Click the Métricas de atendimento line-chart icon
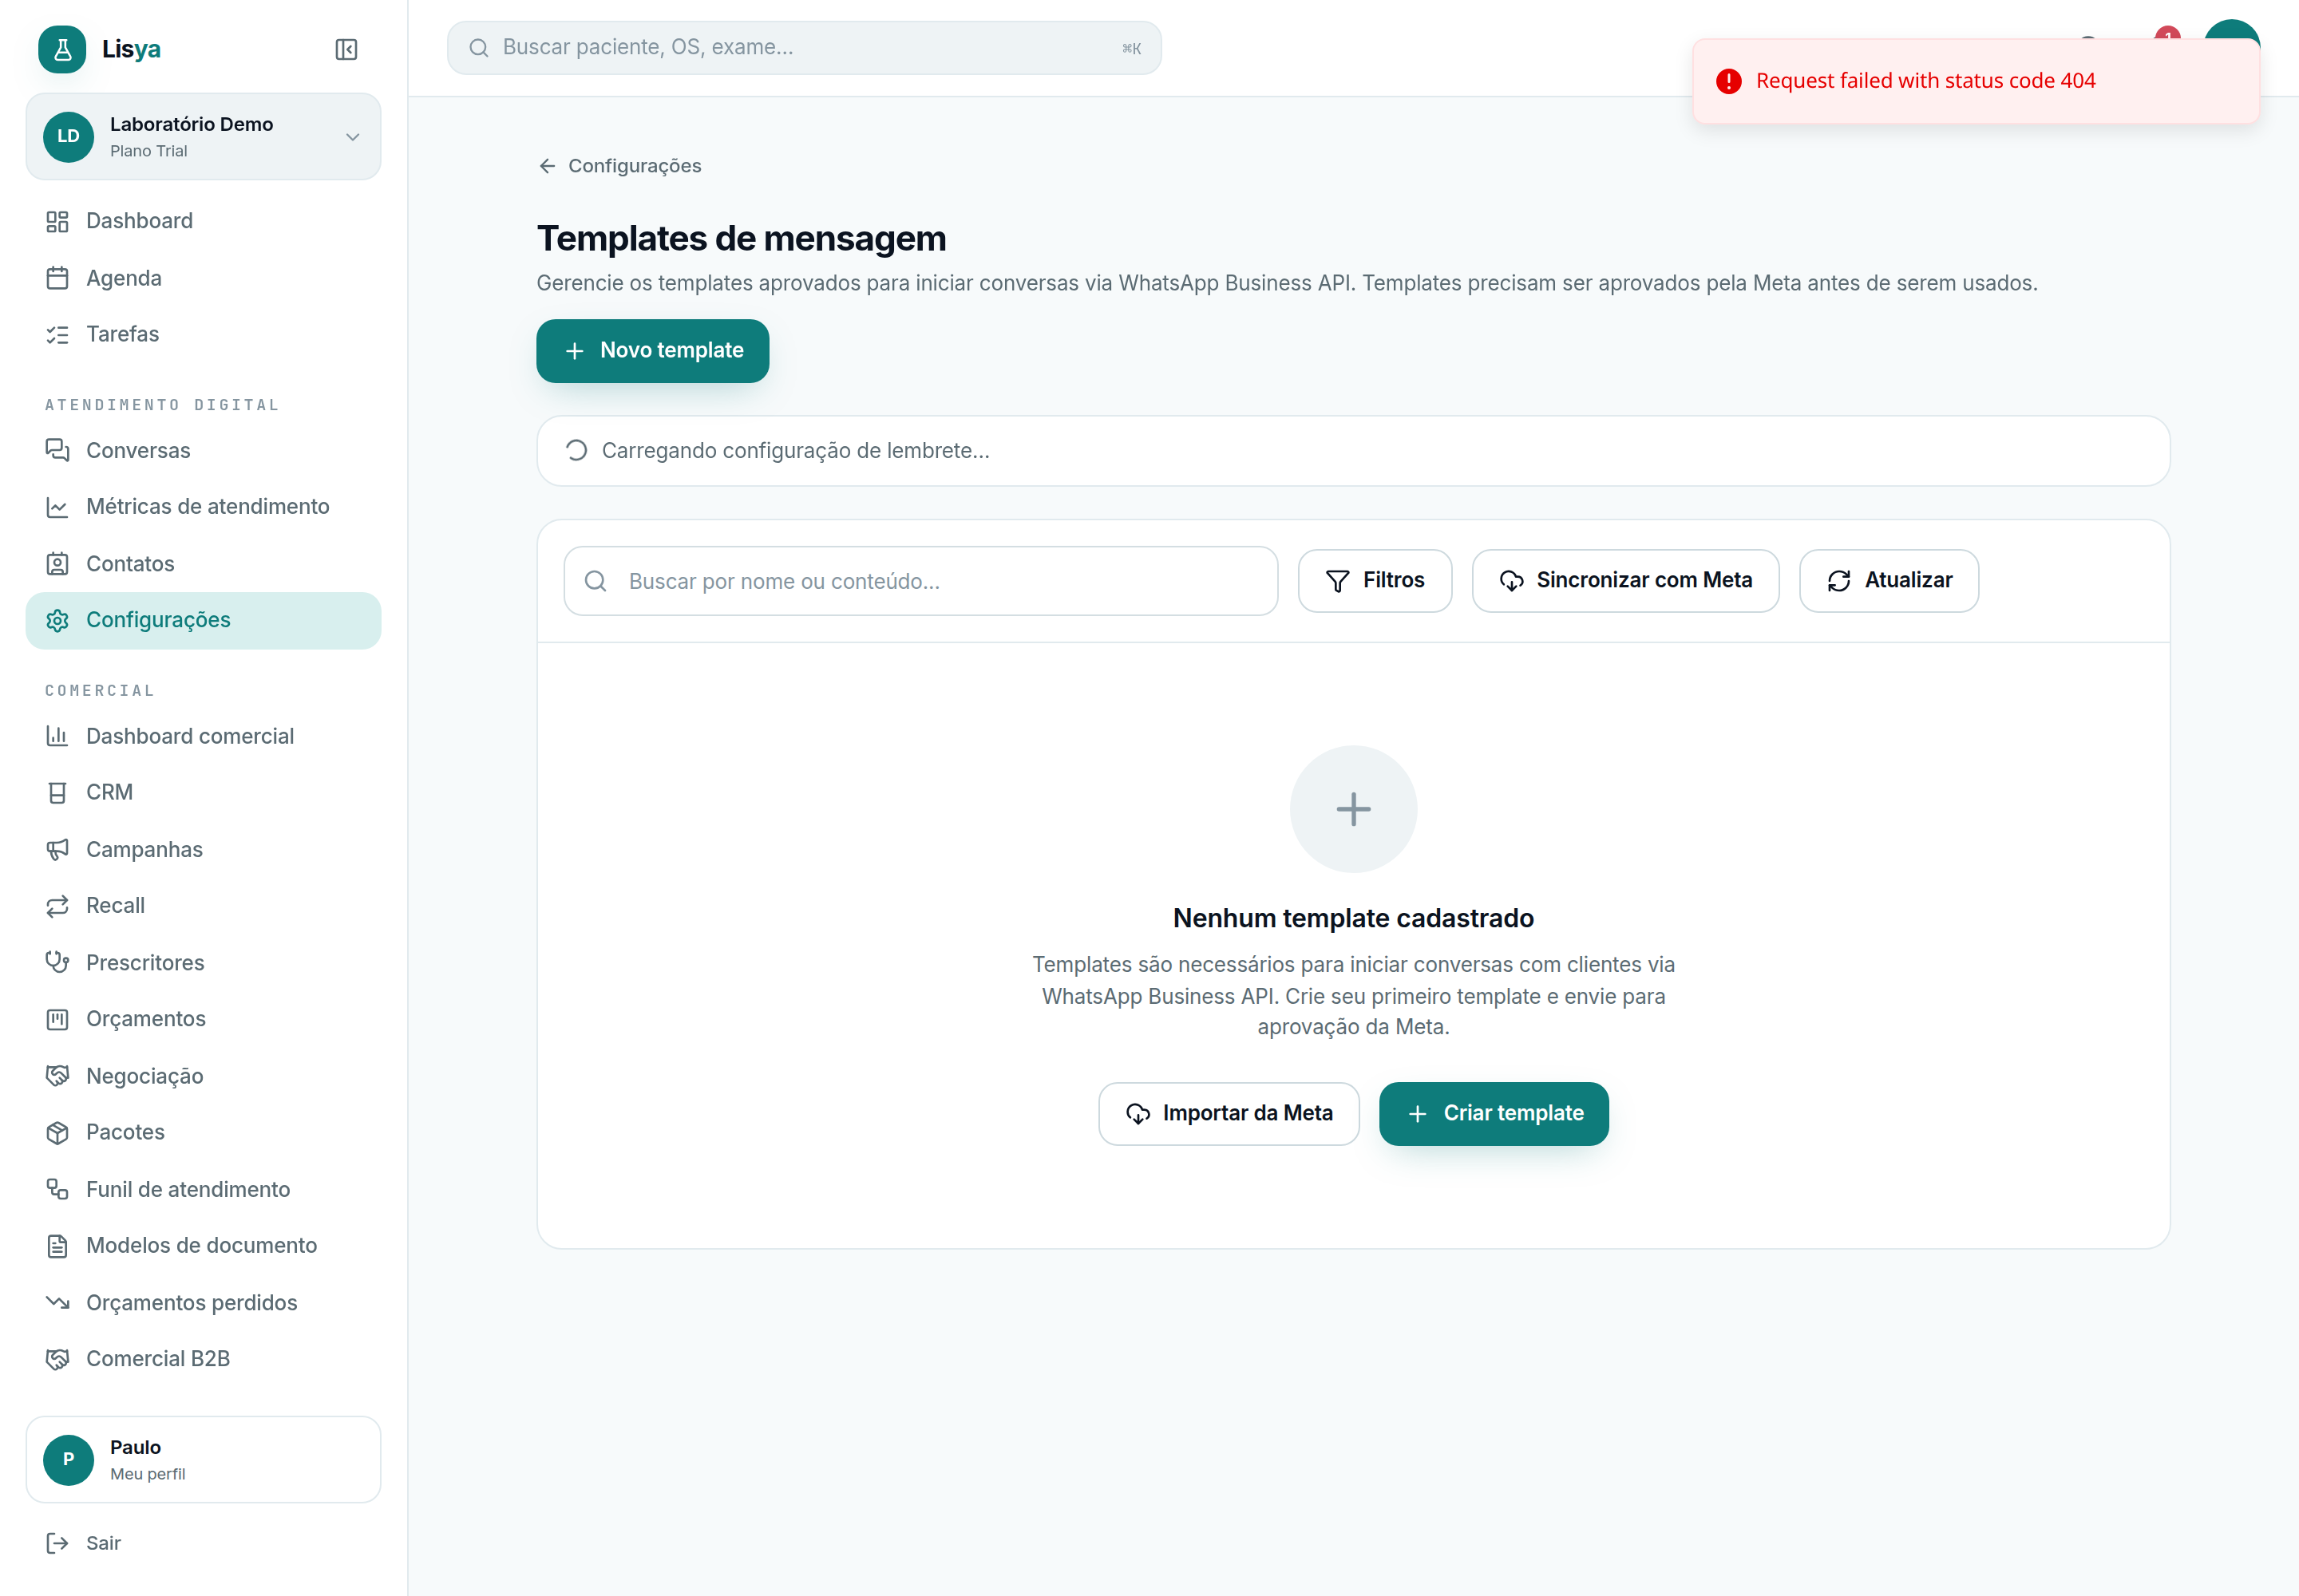This screenshot has width=2299, height=1596. pos(57,507)
